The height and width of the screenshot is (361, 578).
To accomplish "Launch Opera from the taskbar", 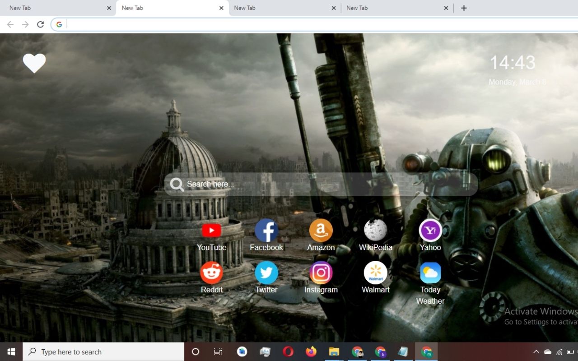I will pos(288,352).
